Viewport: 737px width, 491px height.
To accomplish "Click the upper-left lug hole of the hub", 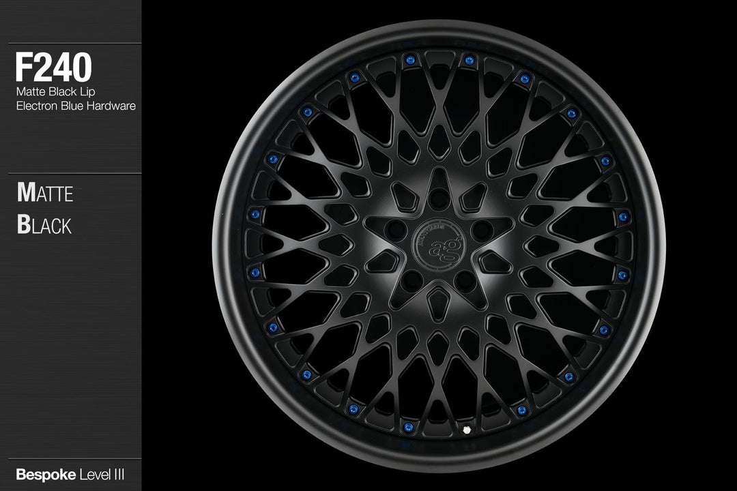I will [395, 229].
